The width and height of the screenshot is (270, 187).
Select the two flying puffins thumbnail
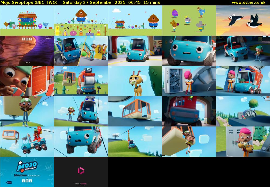(243, 21)
